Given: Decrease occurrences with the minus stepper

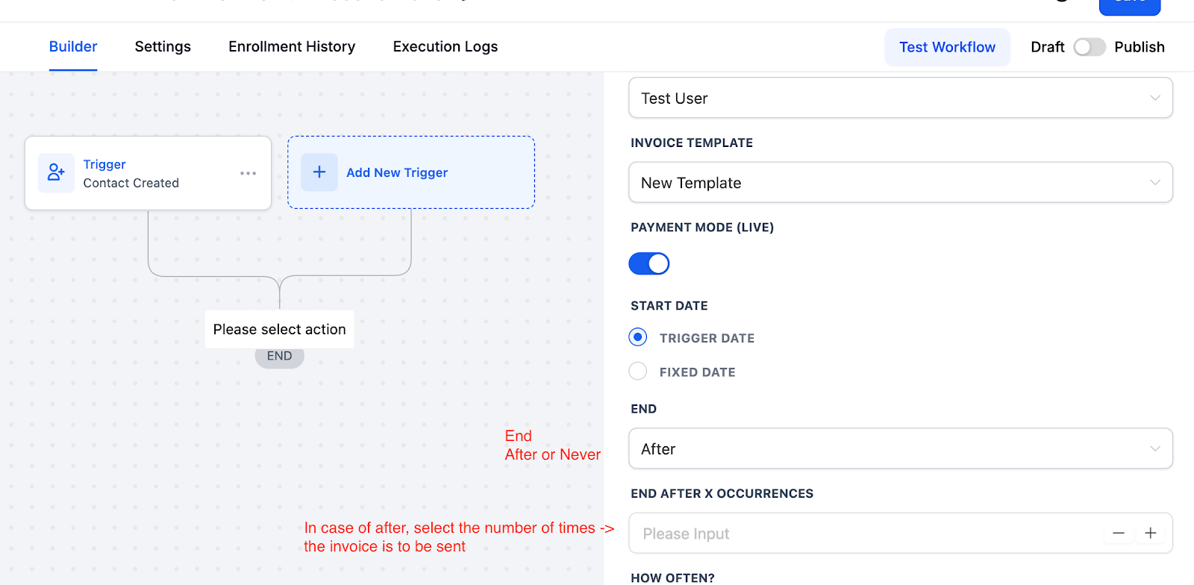Looking at the screenshot, I should pyautogui.click(x=1119, y=533).
